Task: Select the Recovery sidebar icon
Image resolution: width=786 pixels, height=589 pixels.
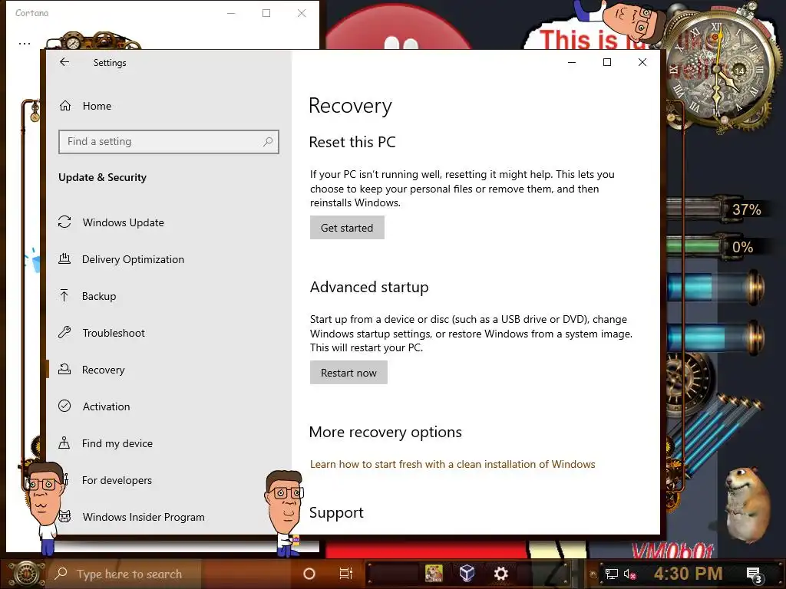Action: pos(64,370)
